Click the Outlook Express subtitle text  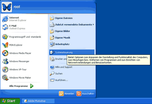(17, 28)
